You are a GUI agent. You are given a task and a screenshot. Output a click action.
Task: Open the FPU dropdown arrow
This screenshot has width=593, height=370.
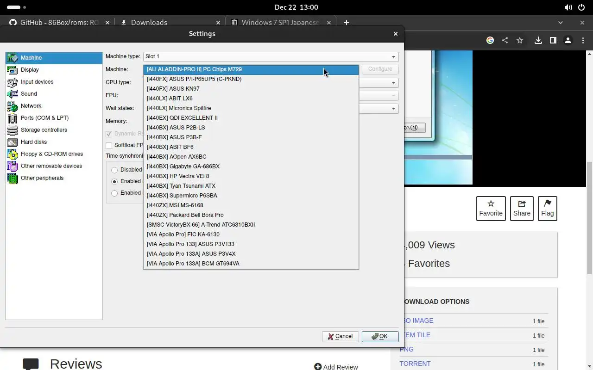point(393,96)
